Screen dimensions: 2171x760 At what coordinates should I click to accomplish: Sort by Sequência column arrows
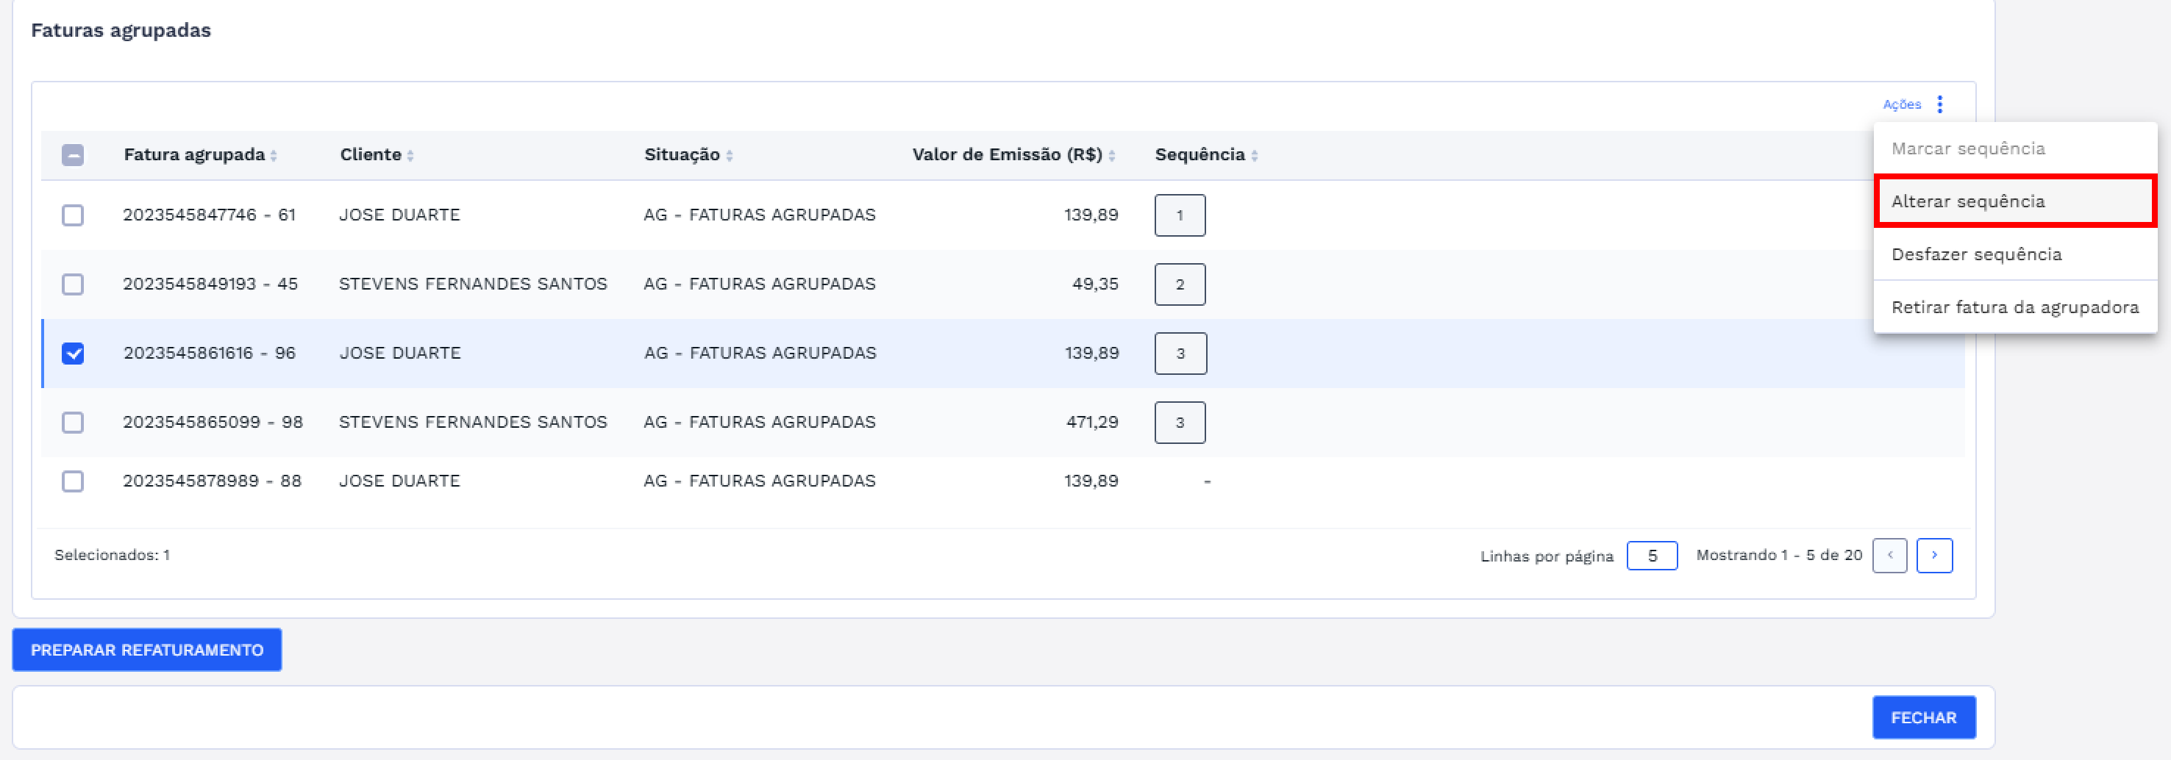(1254, 156)
